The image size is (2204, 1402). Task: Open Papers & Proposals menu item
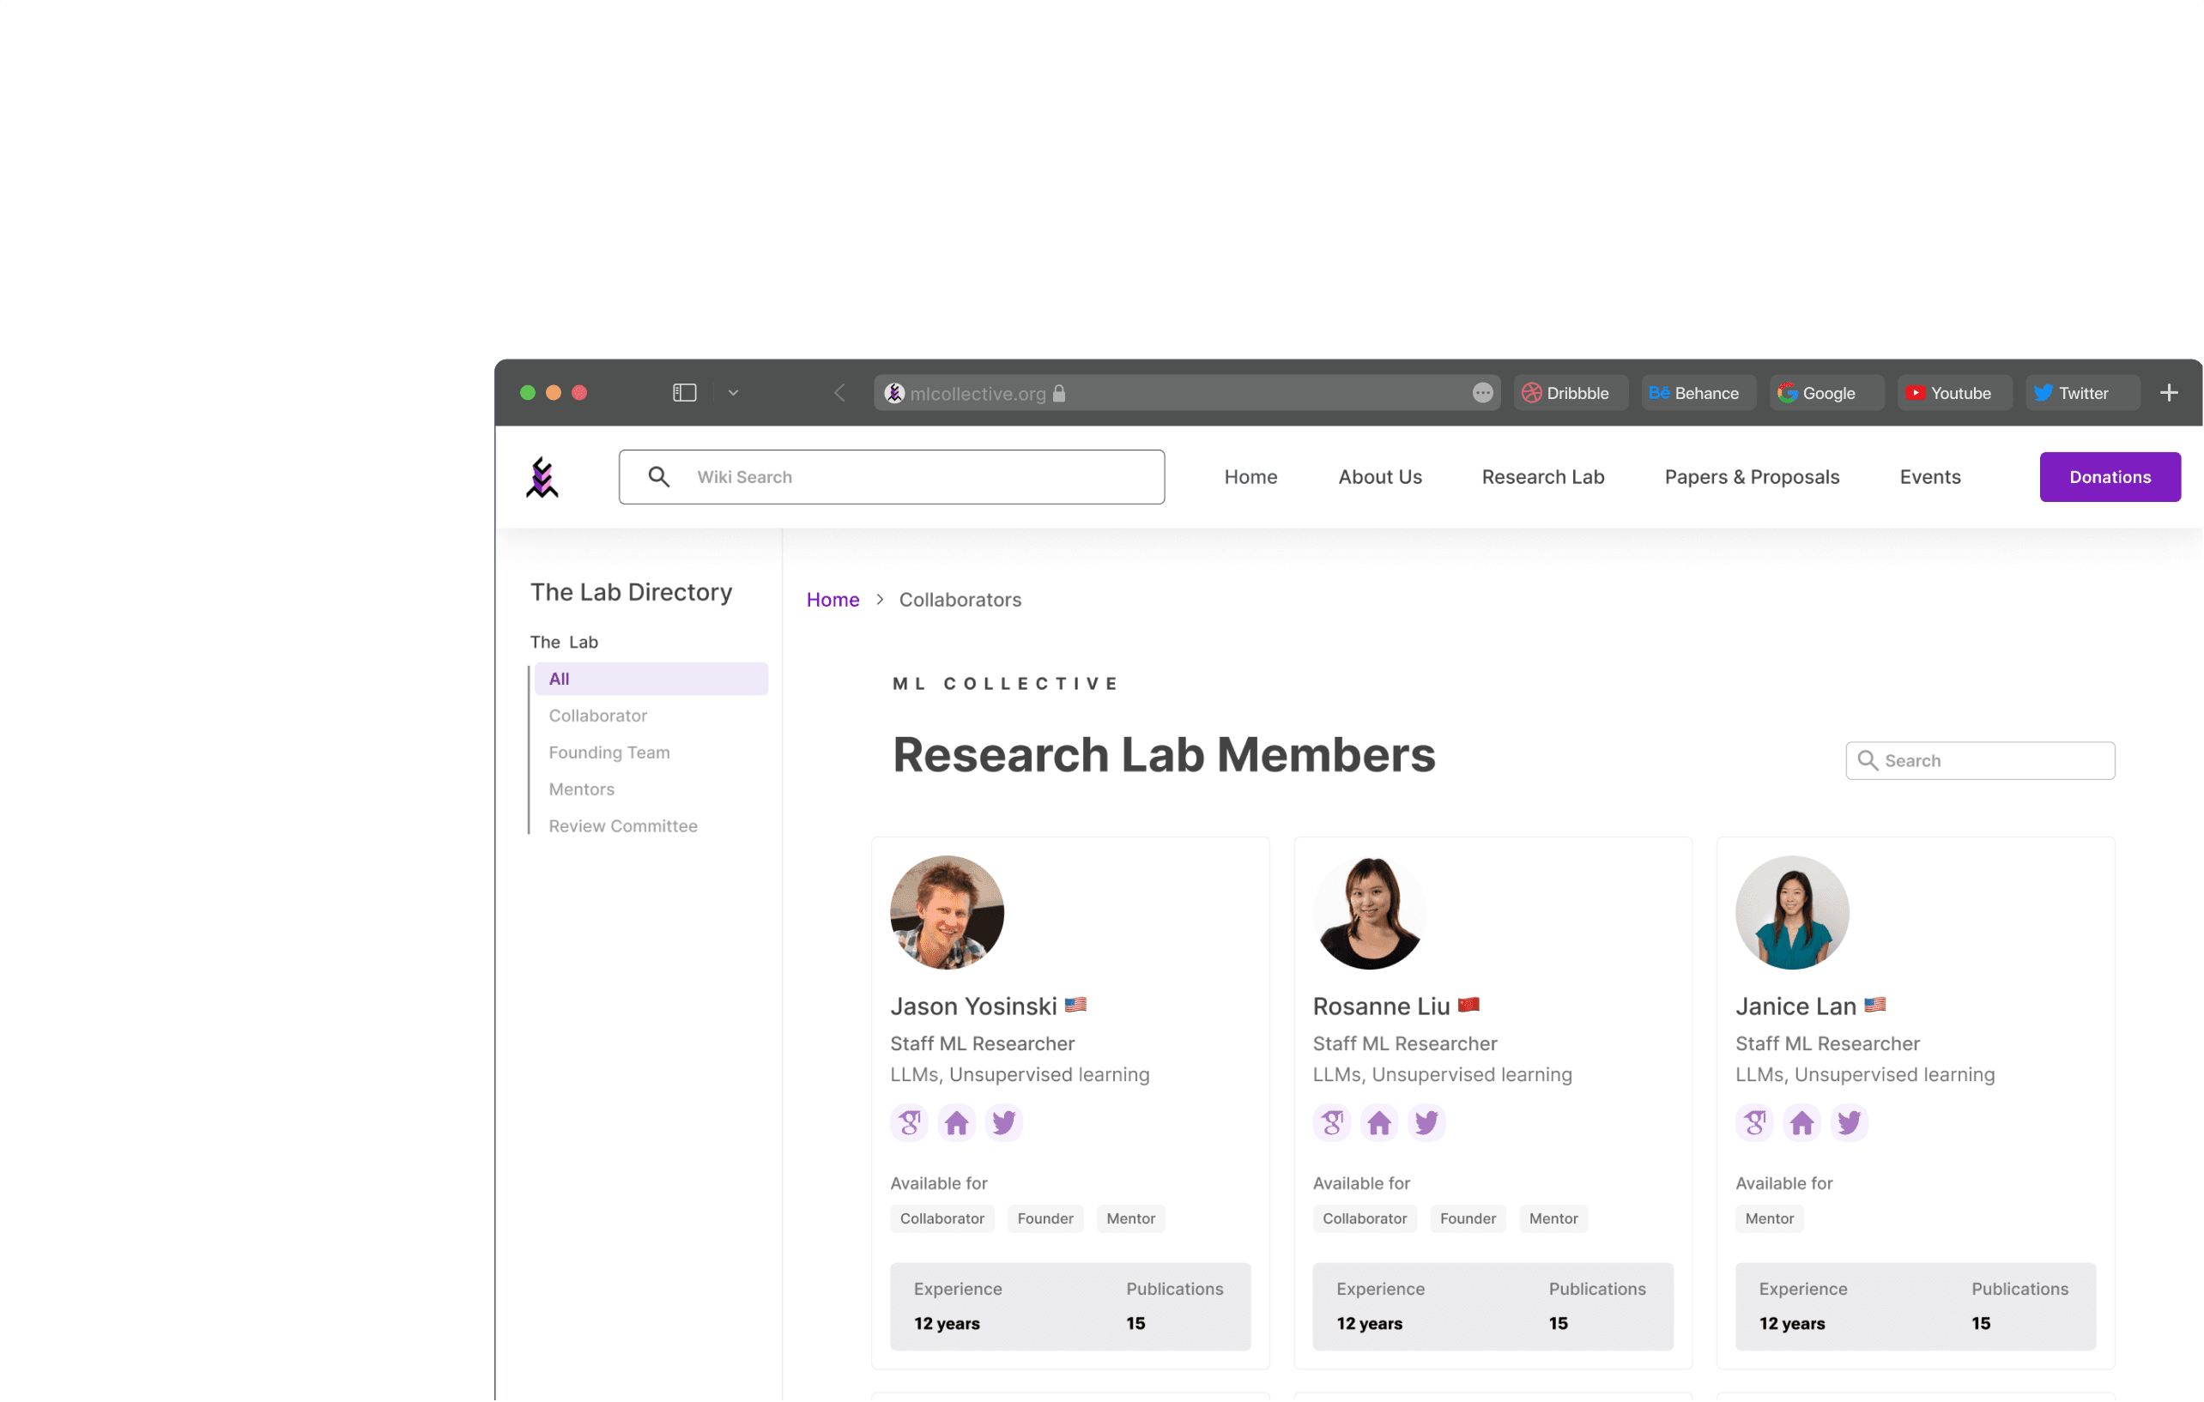(x=1751, y=477)
